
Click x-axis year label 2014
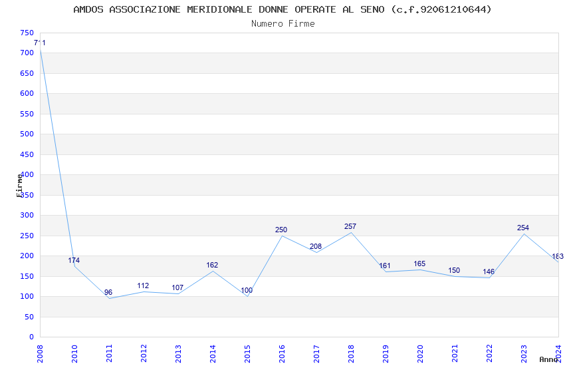click(213, 354)
